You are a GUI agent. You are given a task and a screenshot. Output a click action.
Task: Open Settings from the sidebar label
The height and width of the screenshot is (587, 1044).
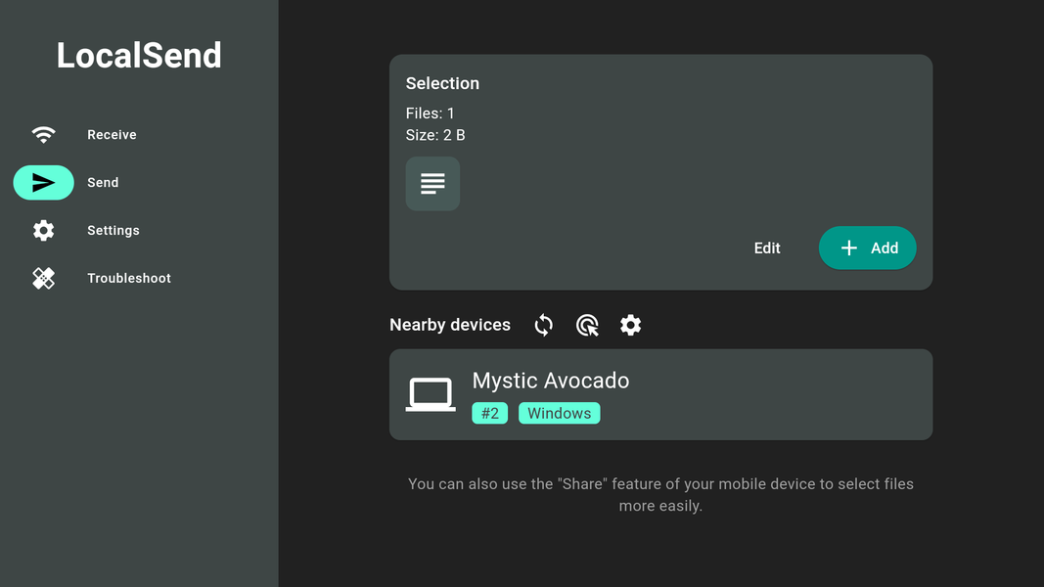tap(113, 231)
